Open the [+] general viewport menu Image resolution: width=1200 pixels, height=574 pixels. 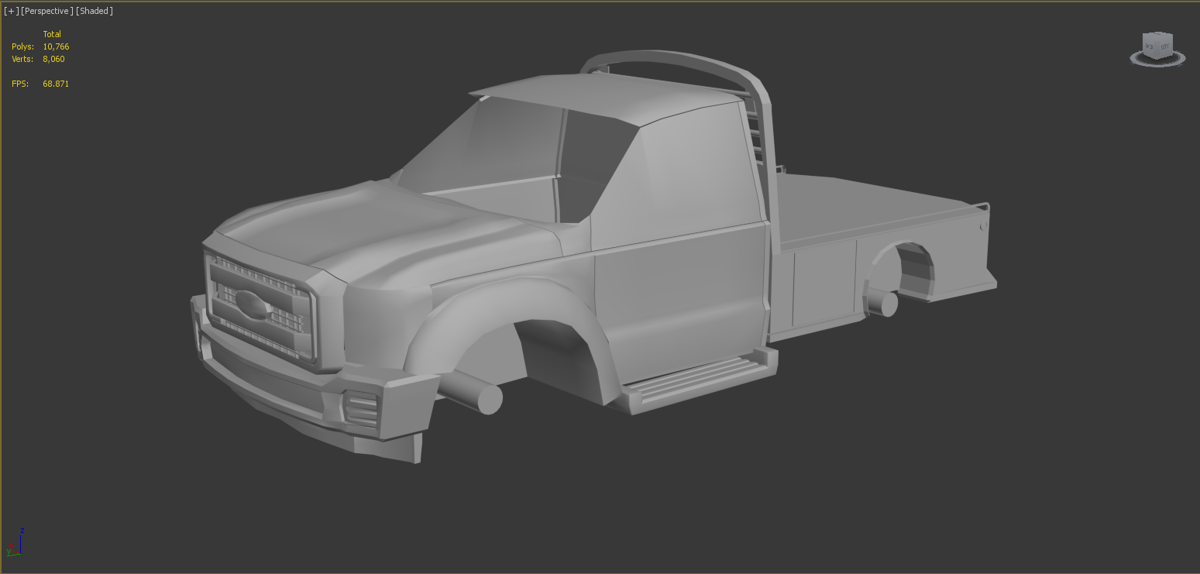pyautogui.click(x=11, y=11)
